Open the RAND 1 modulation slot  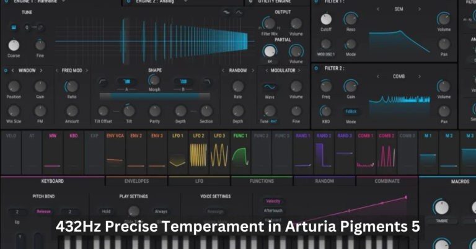[303, 152]
